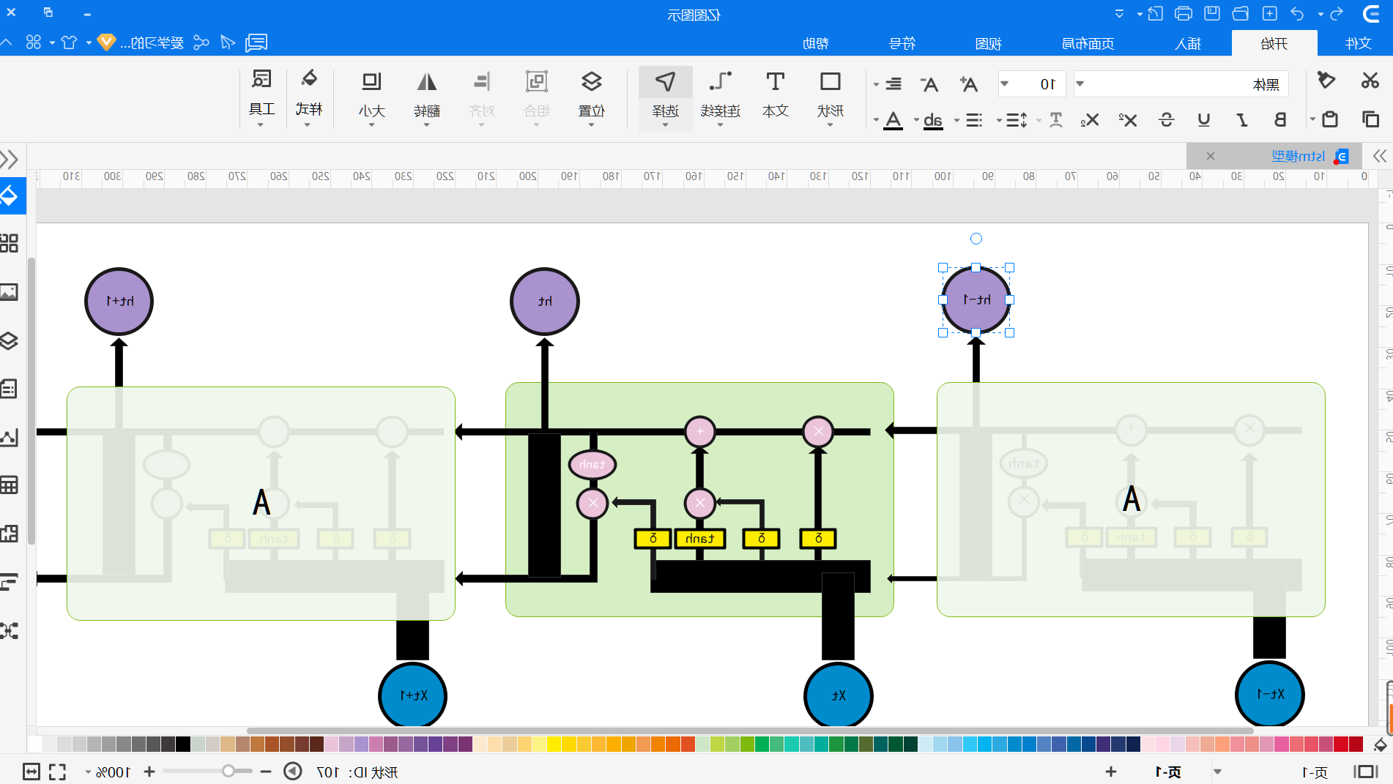Viewport: 1393px width, 784px height.
Task: Close the lstm模型 document tab
Action: (1211, 156)
